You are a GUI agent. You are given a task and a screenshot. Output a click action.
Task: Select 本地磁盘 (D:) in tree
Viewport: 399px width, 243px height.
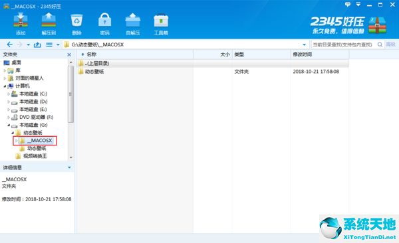click(33, 102)
